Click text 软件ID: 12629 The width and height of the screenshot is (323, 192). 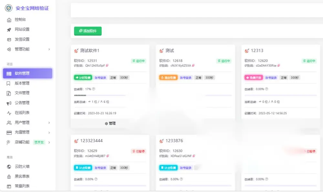pyautogui.click(x=86, y=151)
